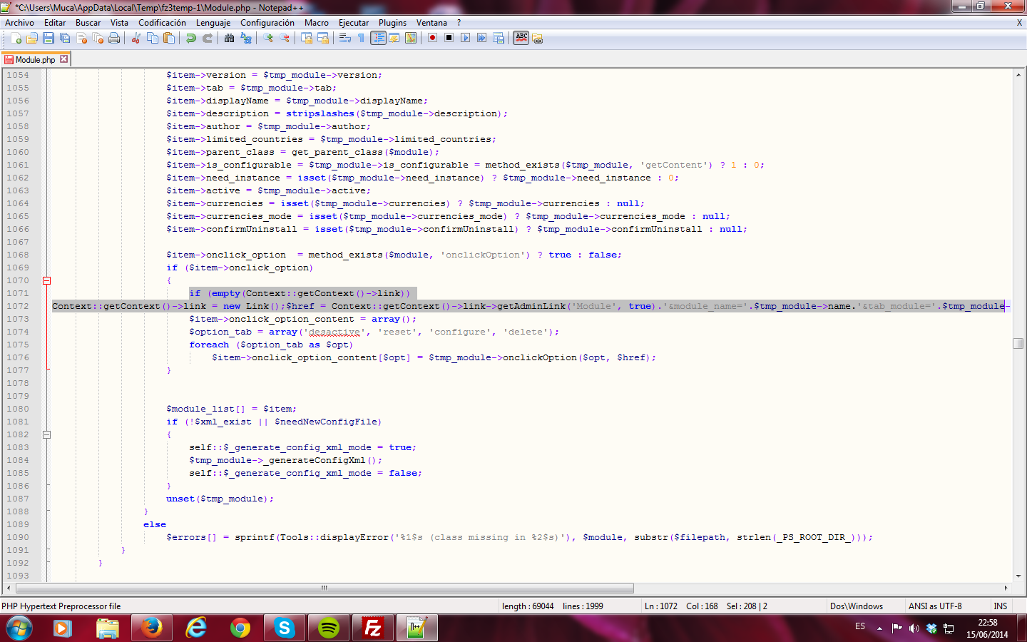Click the Zoom in magnifier icon

click(x=268, y=38)
